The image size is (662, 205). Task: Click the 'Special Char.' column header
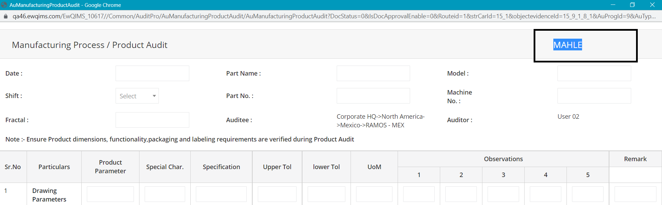tap(165, 167)
